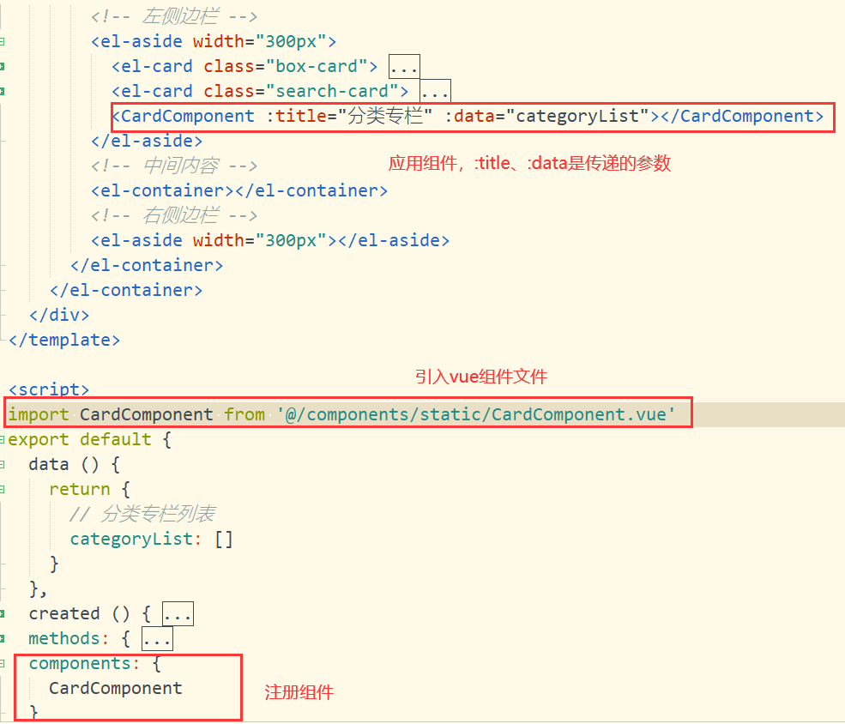Click the ellipsis box after box-card tag
This screenshot has height=724, width=845.
pyautogui.click(x=403, y=67)
